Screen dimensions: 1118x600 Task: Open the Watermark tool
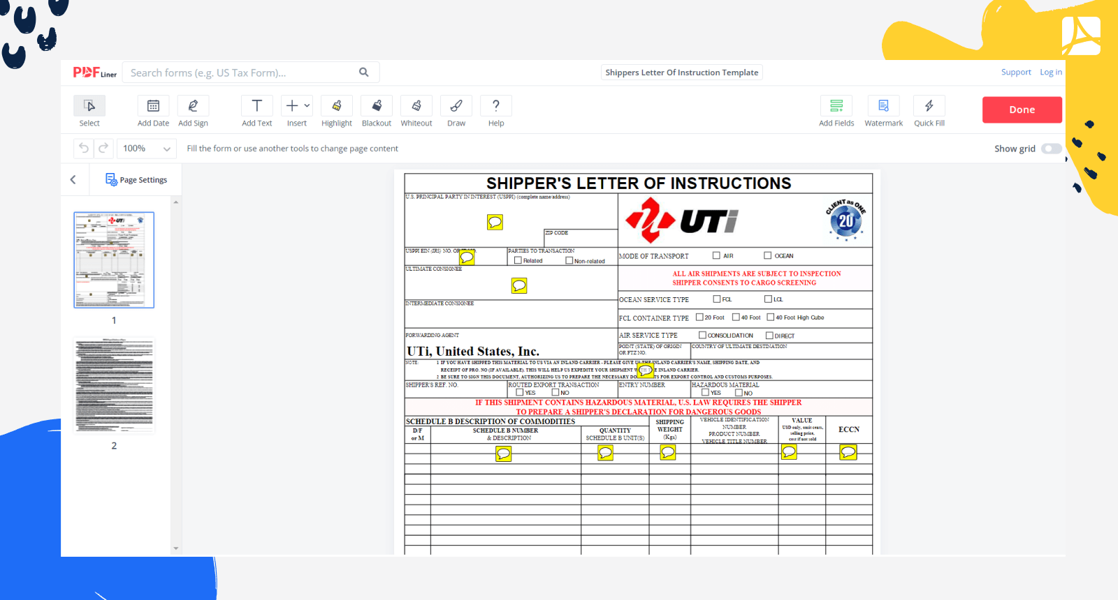(x=883, y=106)
